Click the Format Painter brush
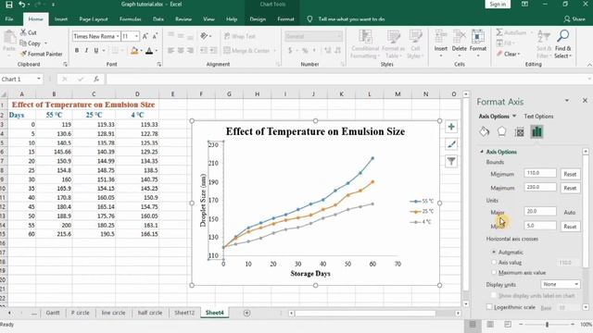This screenshot has width=593, height=333. (x=23, y=54)
